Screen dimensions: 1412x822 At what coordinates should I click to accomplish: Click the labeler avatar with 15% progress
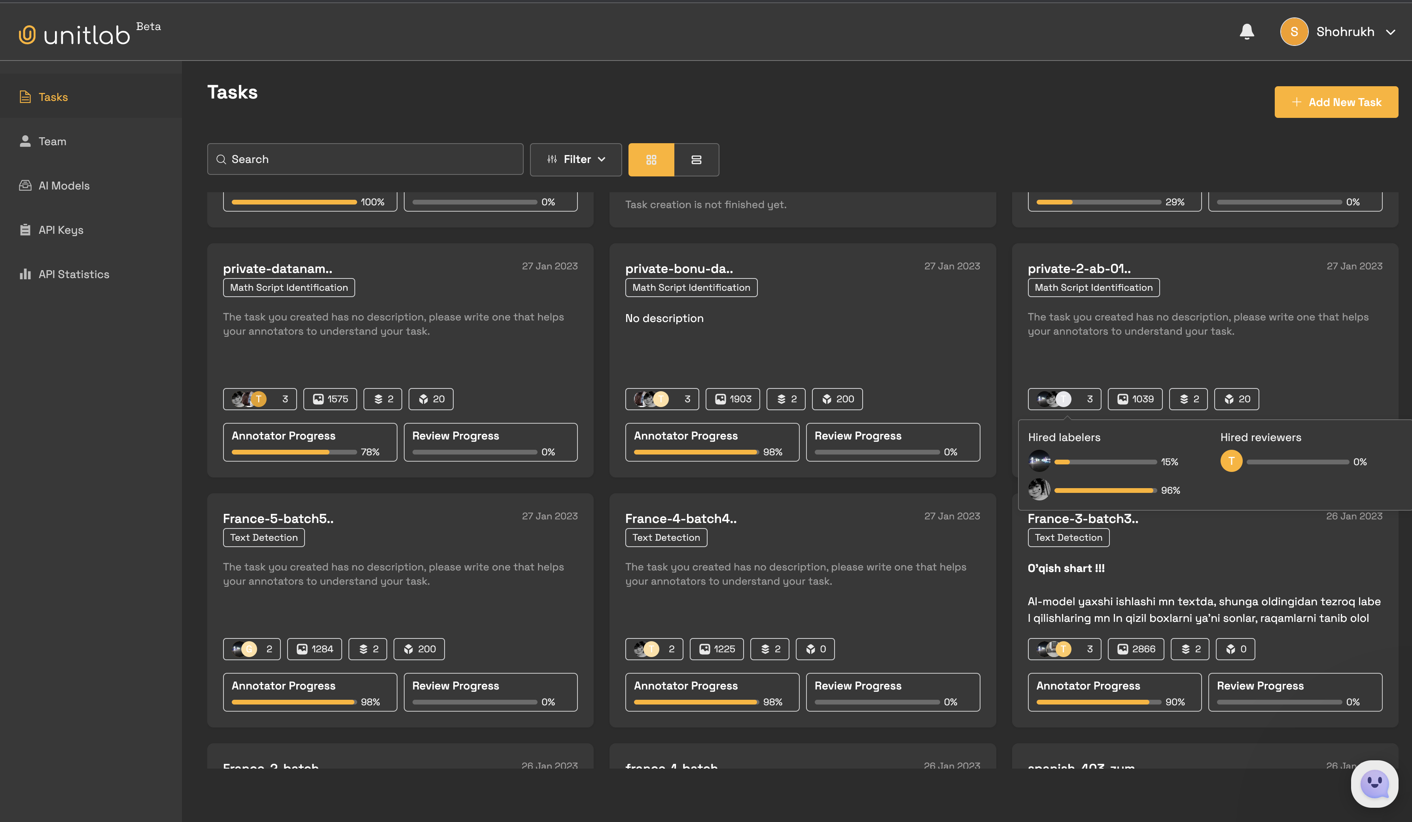[x=1039, y=460]
